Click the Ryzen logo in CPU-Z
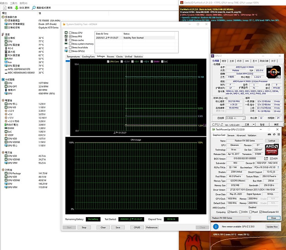Screen dimensions: 286x250 (x=273, y=72)
